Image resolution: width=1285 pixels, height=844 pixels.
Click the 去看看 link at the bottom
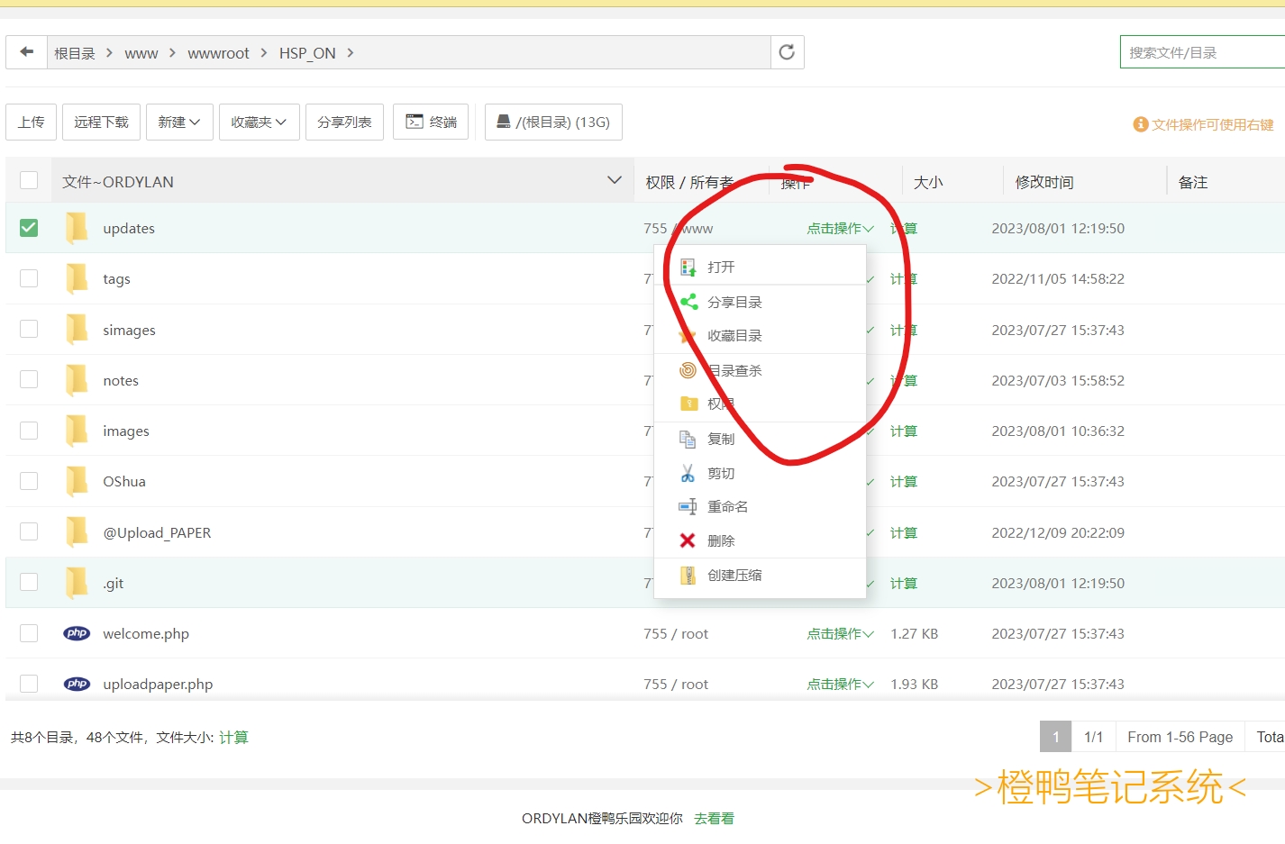pos(713,818)
